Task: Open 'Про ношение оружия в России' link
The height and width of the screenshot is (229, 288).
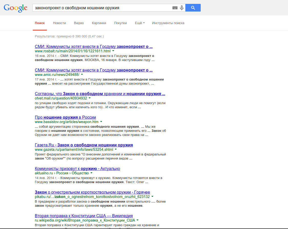Action: click(x=65, y=117)
